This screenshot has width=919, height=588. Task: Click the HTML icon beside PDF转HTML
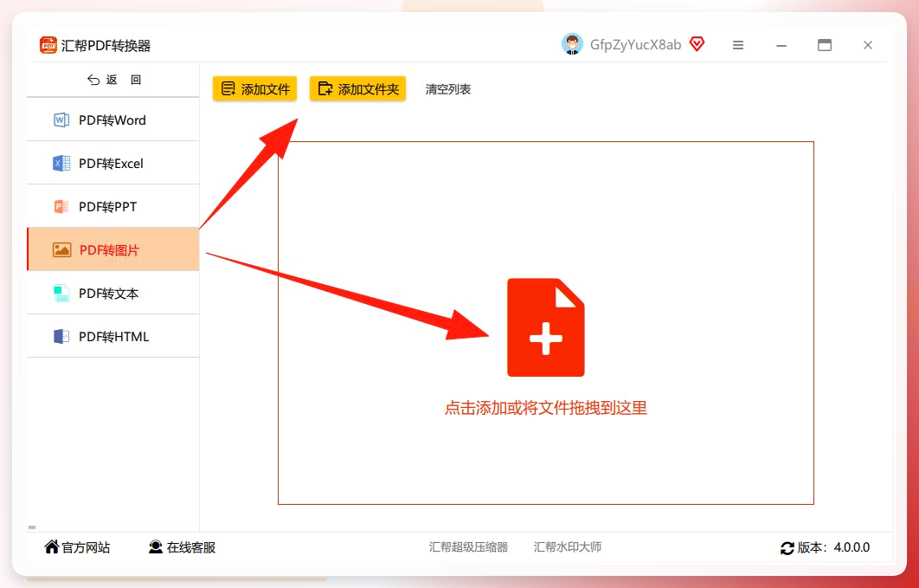click(61, 337)
